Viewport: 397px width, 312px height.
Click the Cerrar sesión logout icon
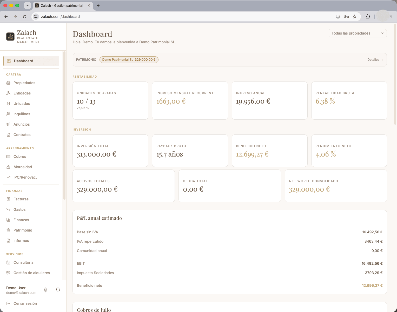(x=8, y=303)
